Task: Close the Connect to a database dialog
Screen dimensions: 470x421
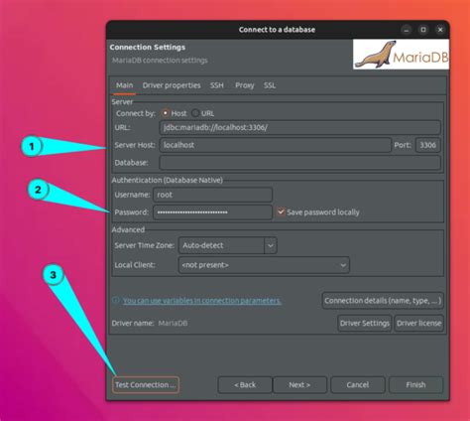Action: [x=440, y=30]
